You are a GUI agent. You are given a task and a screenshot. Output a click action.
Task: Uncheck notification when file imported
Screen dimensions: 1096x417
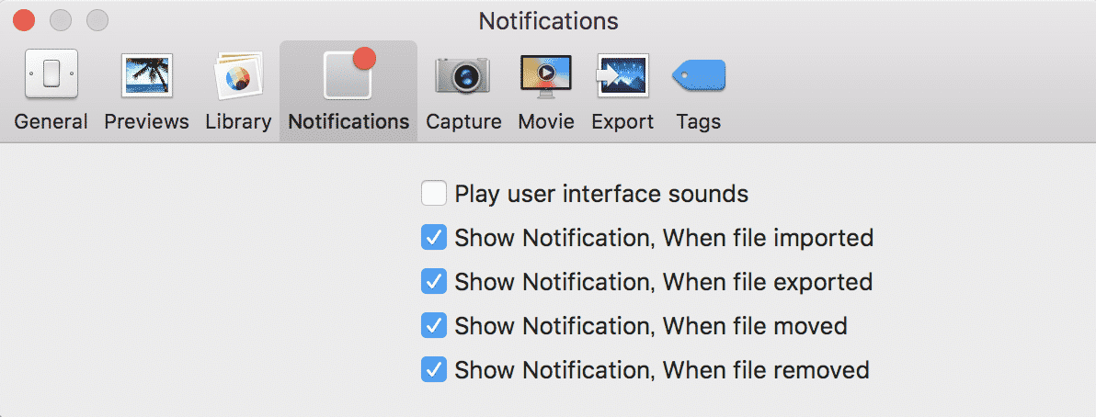434,238
